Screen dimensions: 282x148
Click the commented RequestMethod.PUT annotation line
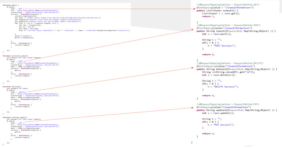pos(228,104)
